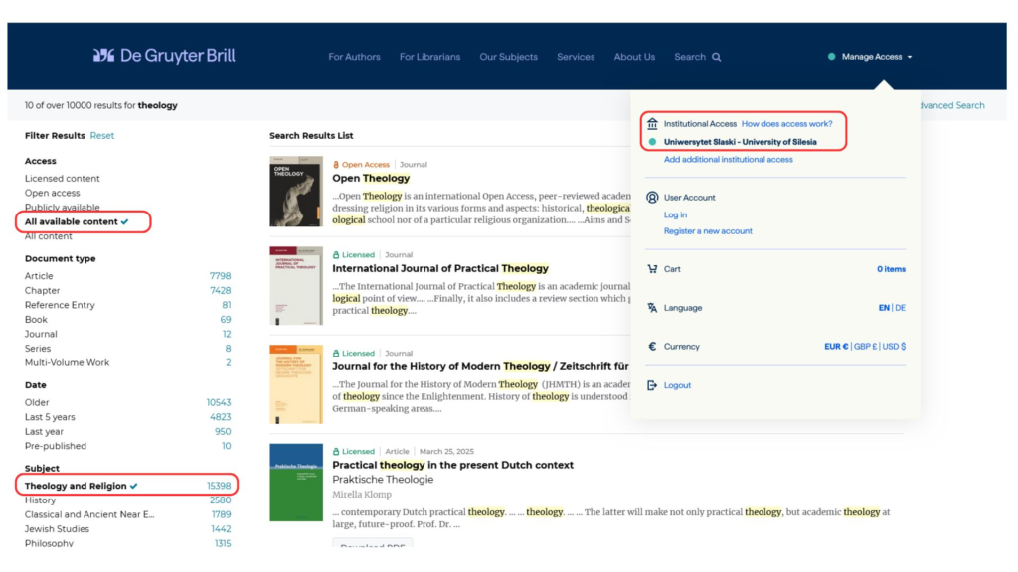Filter by Open access
The image size is (1018, 572).
coord(52,193)
